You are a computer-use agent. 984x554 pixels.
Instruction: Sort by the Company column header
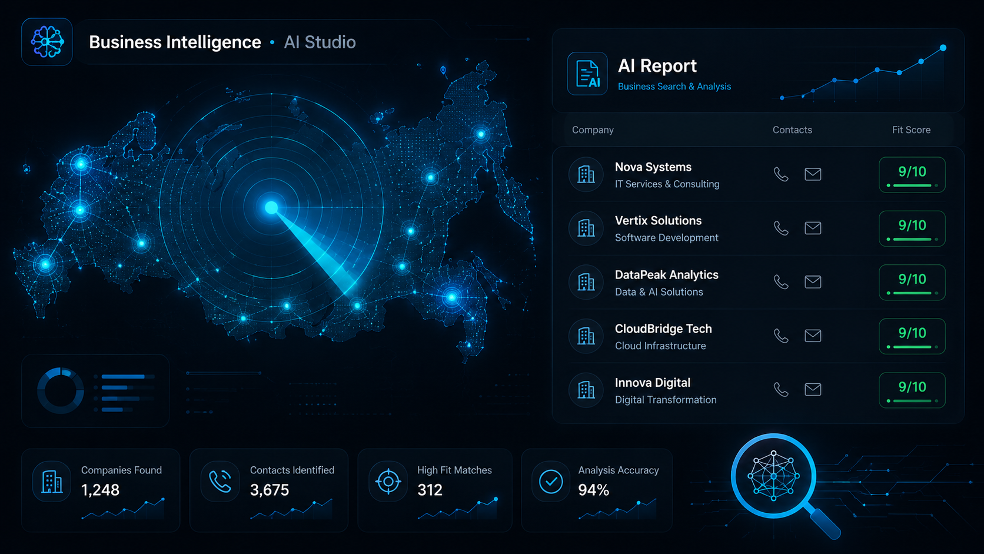click(x=593, y=130)
